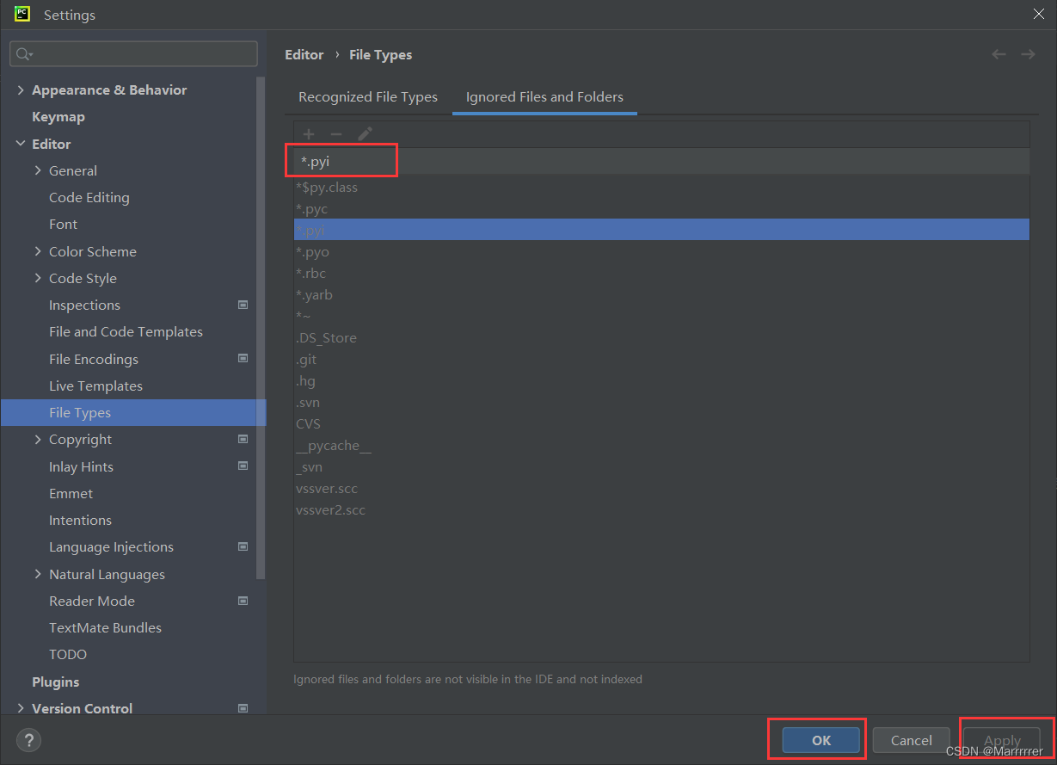Open Editor via the breadcrumb link
Viewport: 1057px width, 765px height.
pos(304,53)
